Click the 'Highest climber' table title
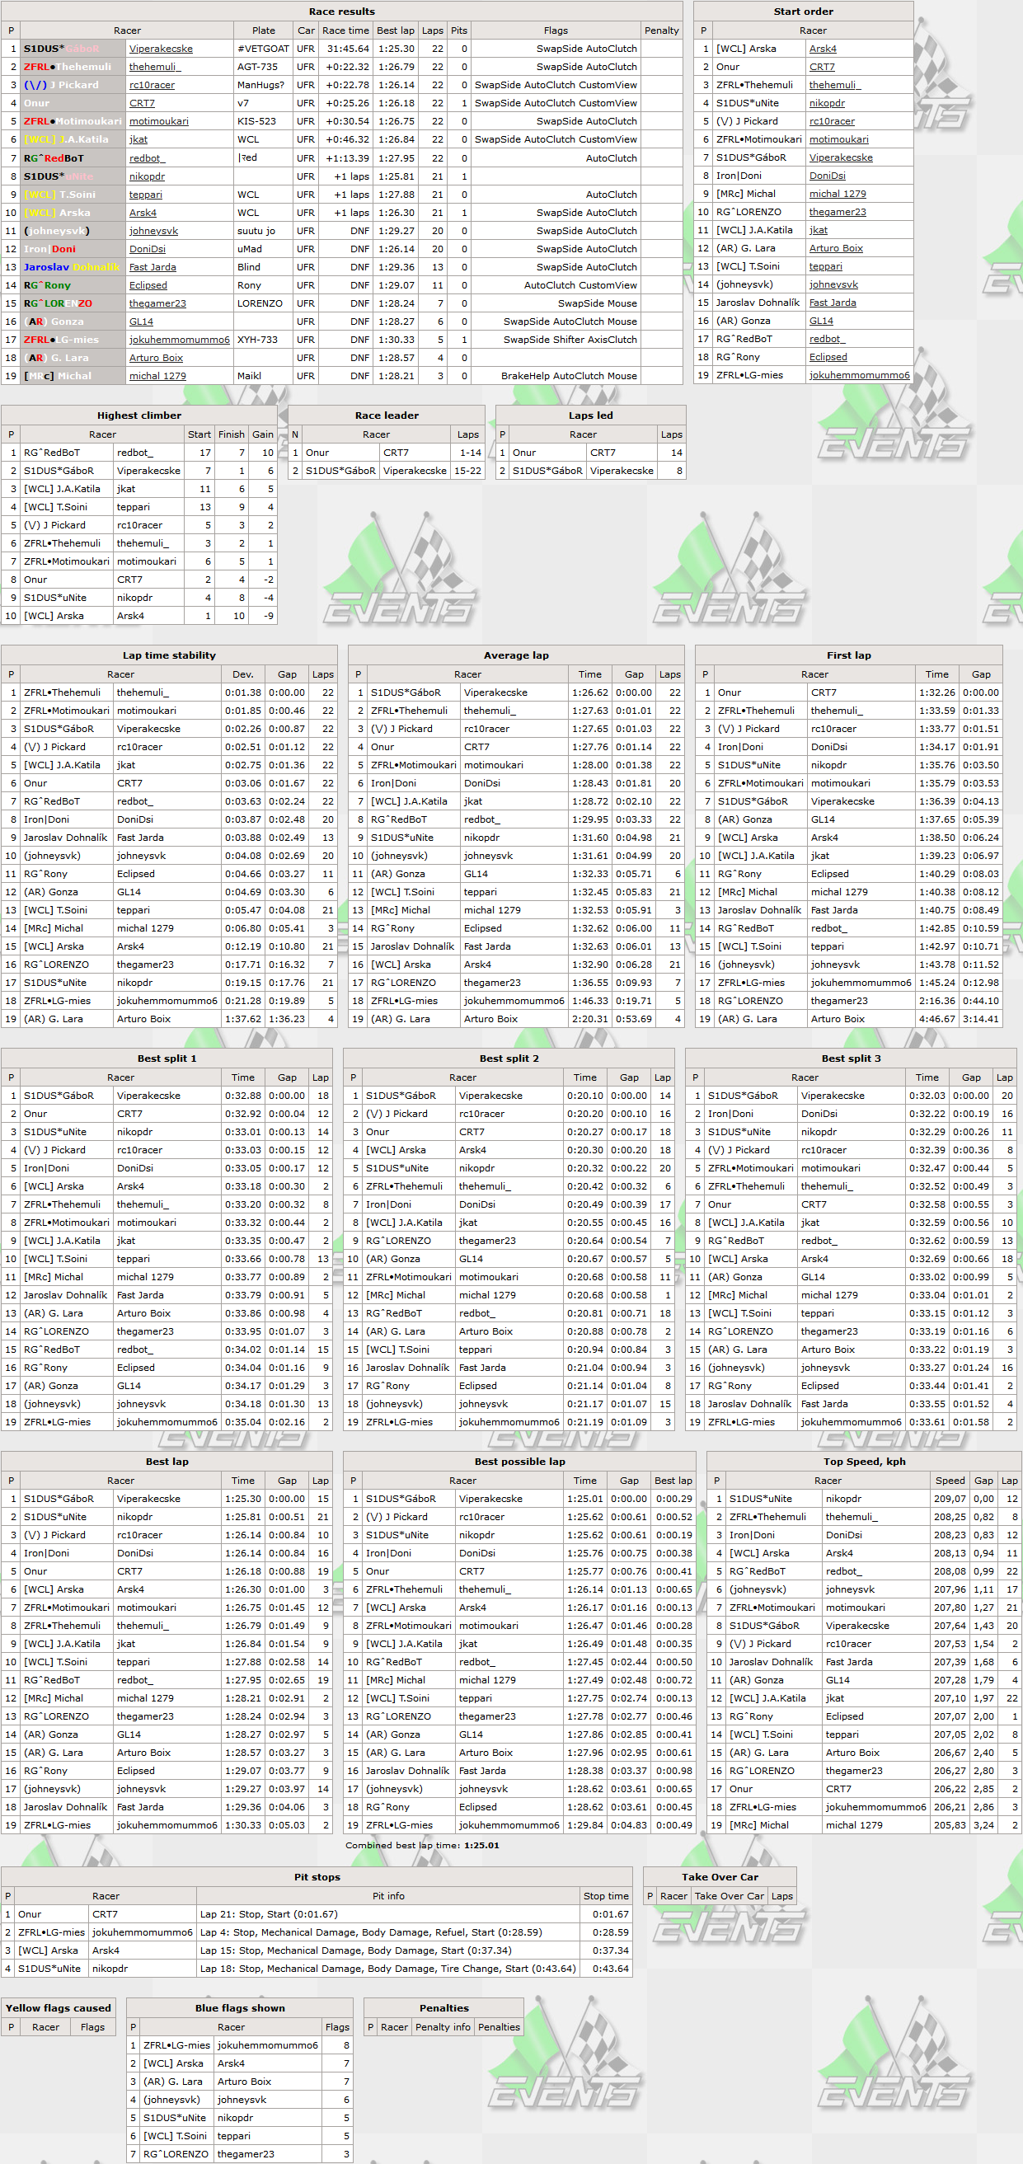Image resolution: width=1023 pixels, height=2164 pixels. (x=139, y=415)
